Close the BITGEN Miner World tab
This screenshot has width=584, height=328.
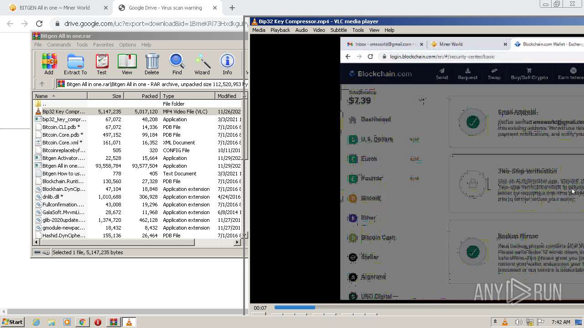pyautogui.click(x=106, y=8)
